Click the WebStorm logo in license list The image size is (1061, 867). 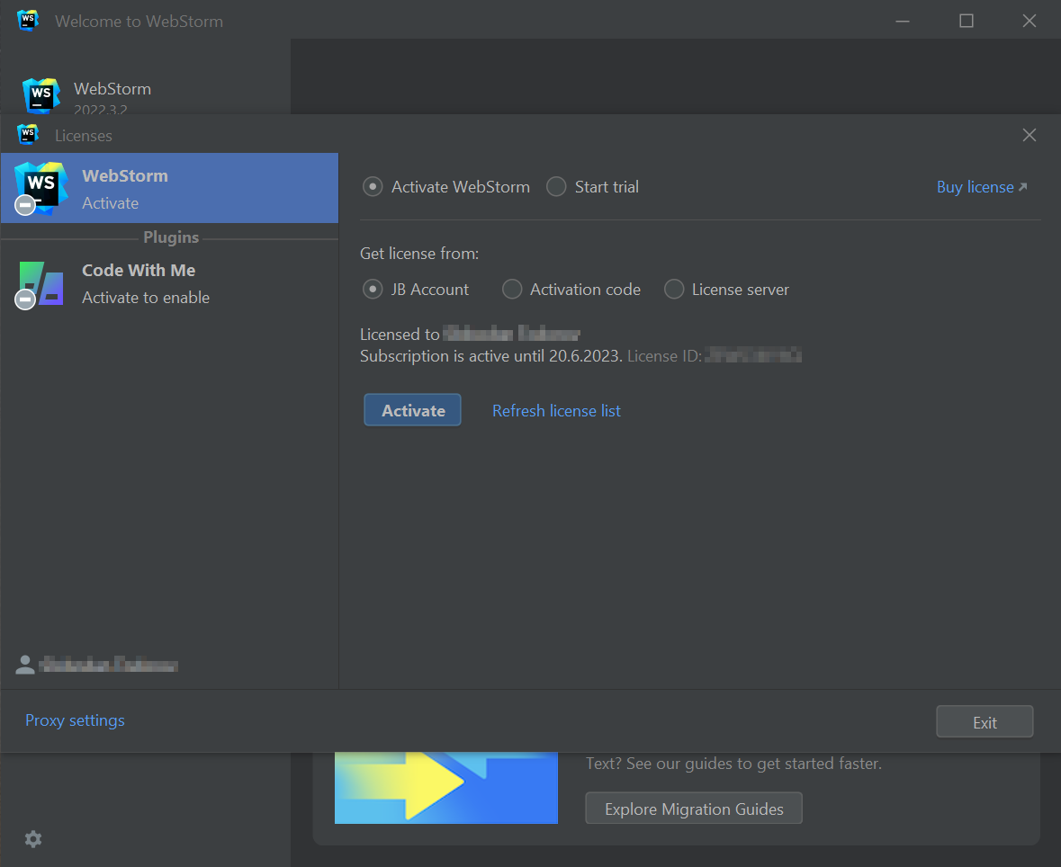pos(40,188)
